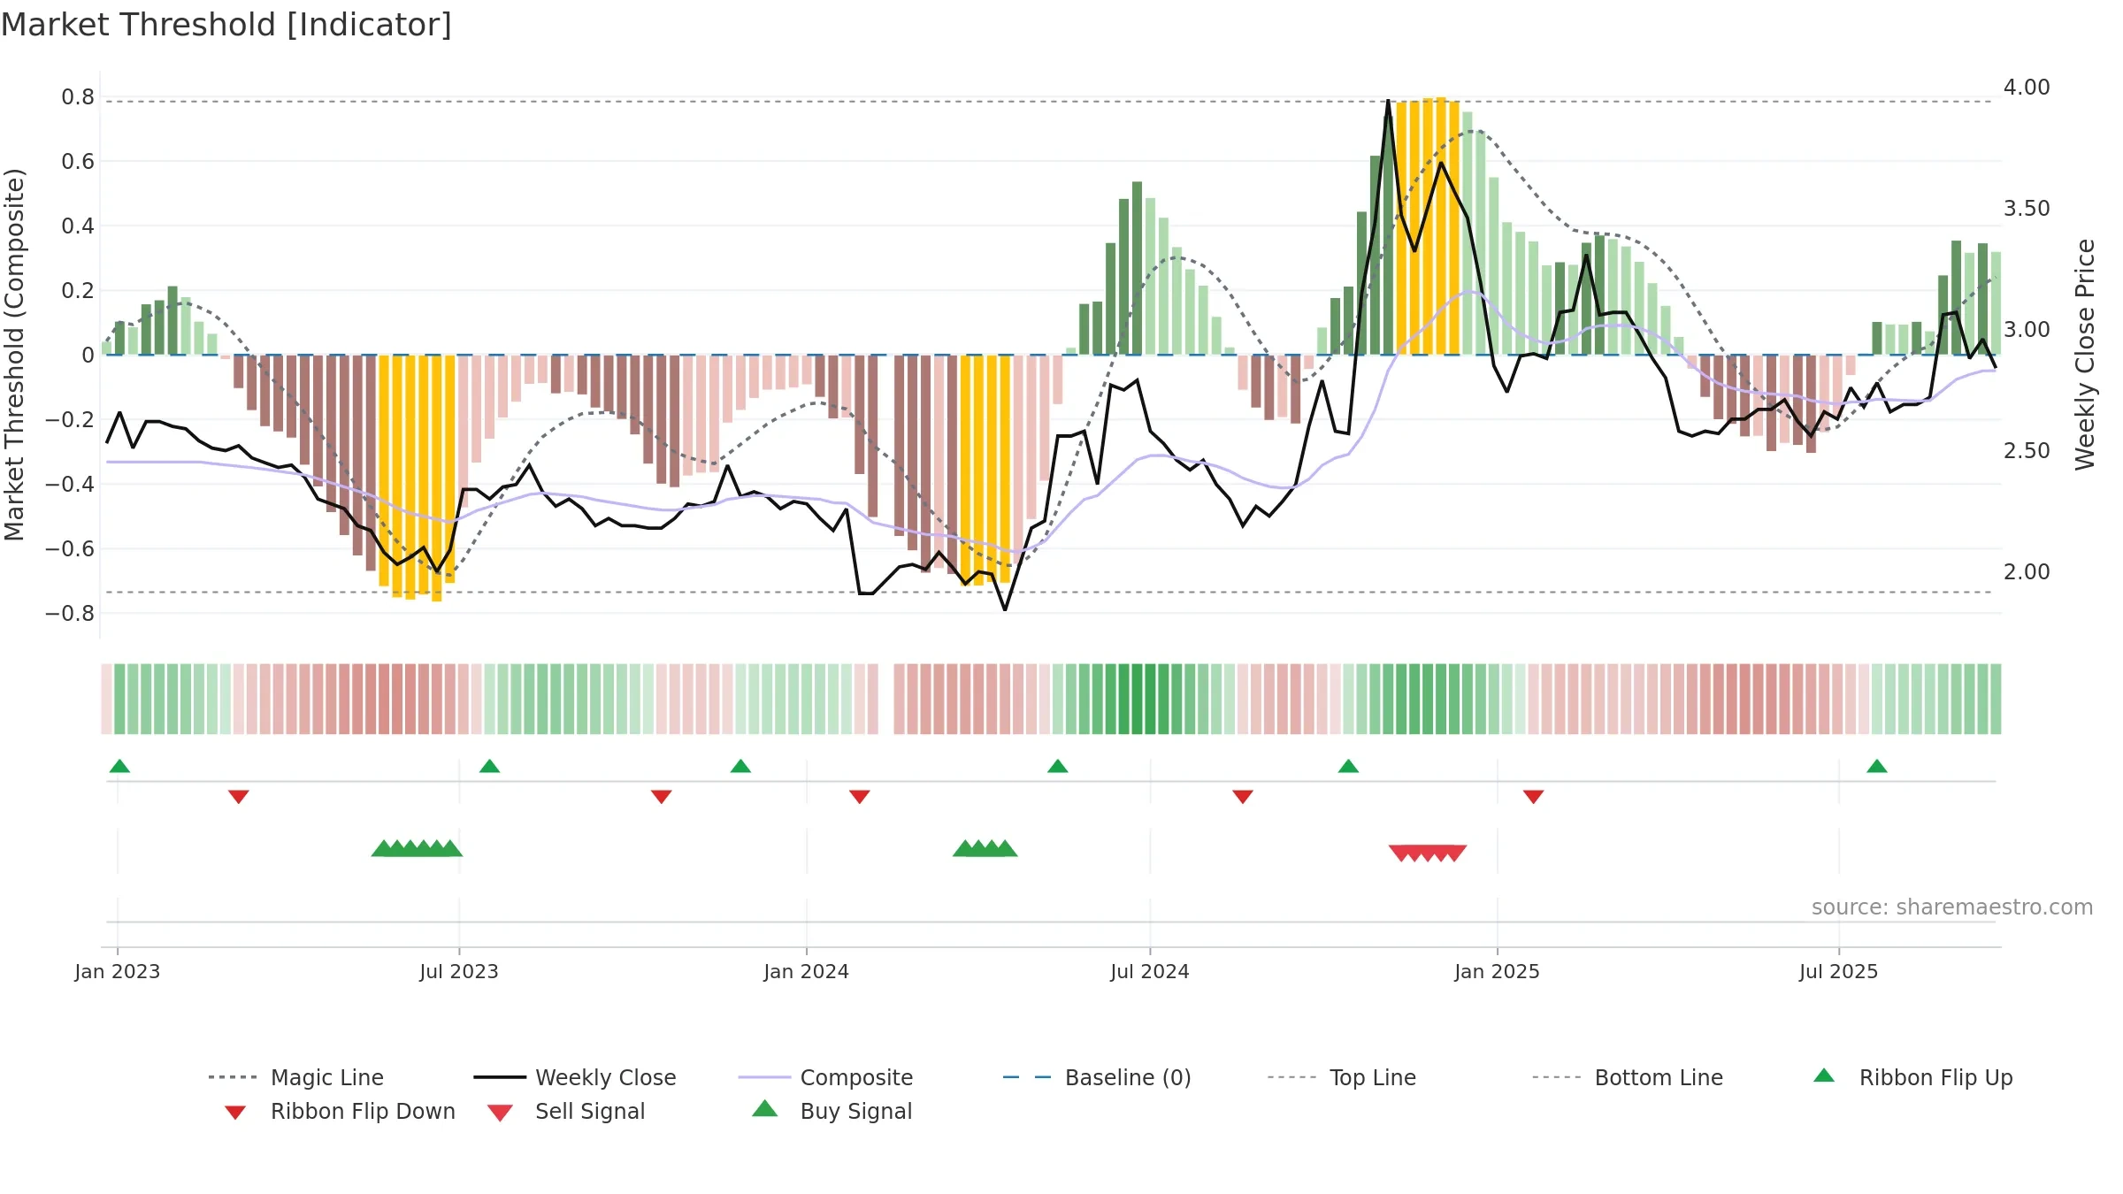Click the ribbon flip down marker after Jan 2025
Image resolution: width=2123 pixels, height=1194 pixels.
(1533, 796)
